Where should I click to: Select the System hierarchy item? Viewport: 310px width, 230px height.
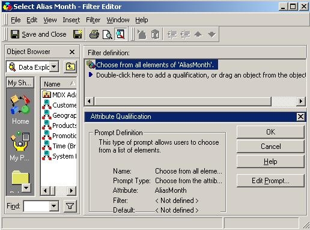(59, 156)
